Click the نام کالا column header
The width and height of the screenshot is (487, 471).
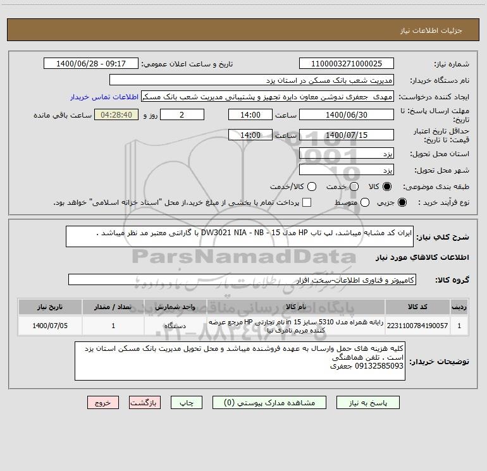click(x=296, y=307)
